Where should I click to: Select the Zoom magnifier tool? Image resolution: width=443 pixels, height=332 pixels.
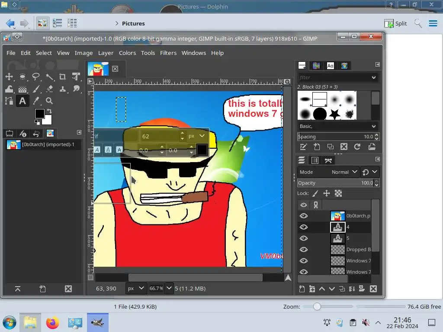coord(49,101)
